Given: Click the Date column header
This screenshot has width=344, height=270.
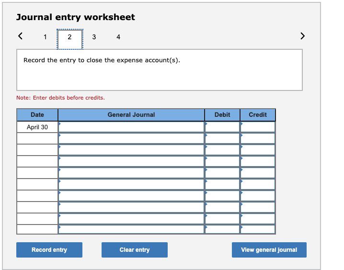Looking at the screenshot, I should [x=37, y=114].
